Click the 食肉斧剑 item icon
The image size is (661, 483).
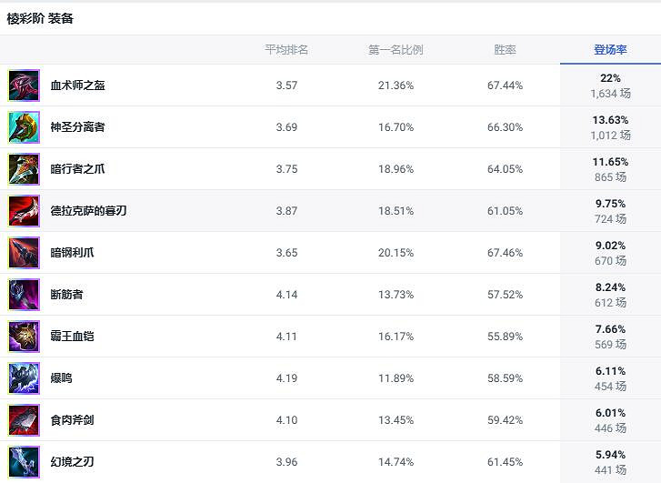pos(24,420)
